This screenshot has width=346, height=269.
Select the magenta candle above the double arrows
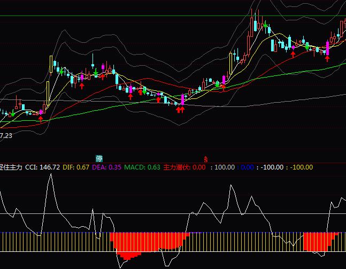(x=182, y=99)
